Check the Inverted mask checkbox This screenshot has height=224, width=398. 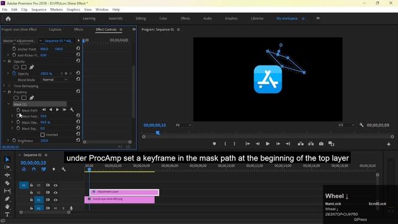(43, 134)
